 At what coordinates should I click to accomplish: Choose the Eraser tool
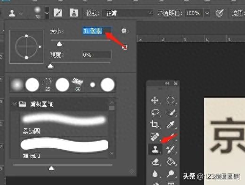155,161
